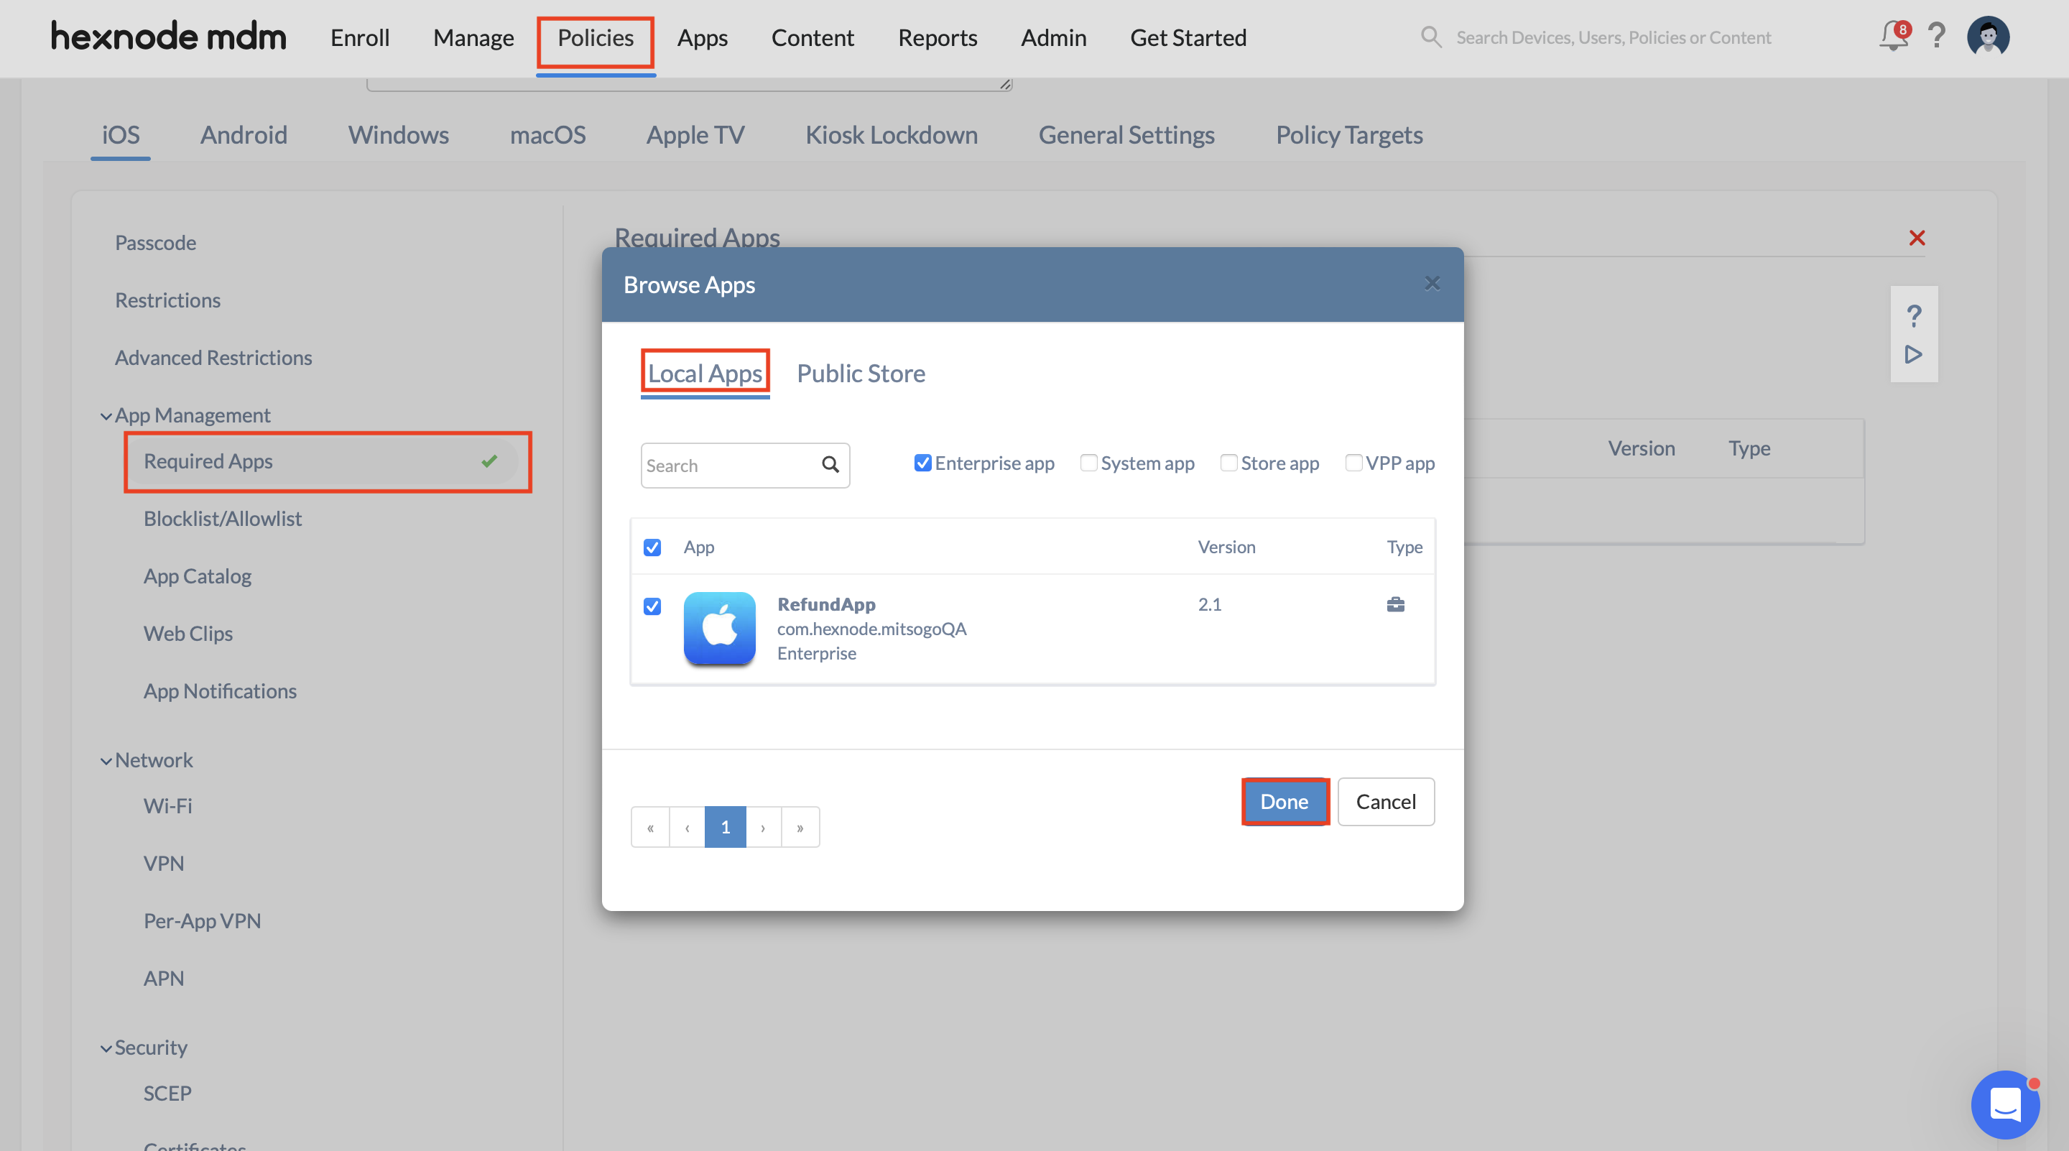Open the side help question mark panel
This screenshot has width=2069, height=1151.
click(x=1914, y=315)
